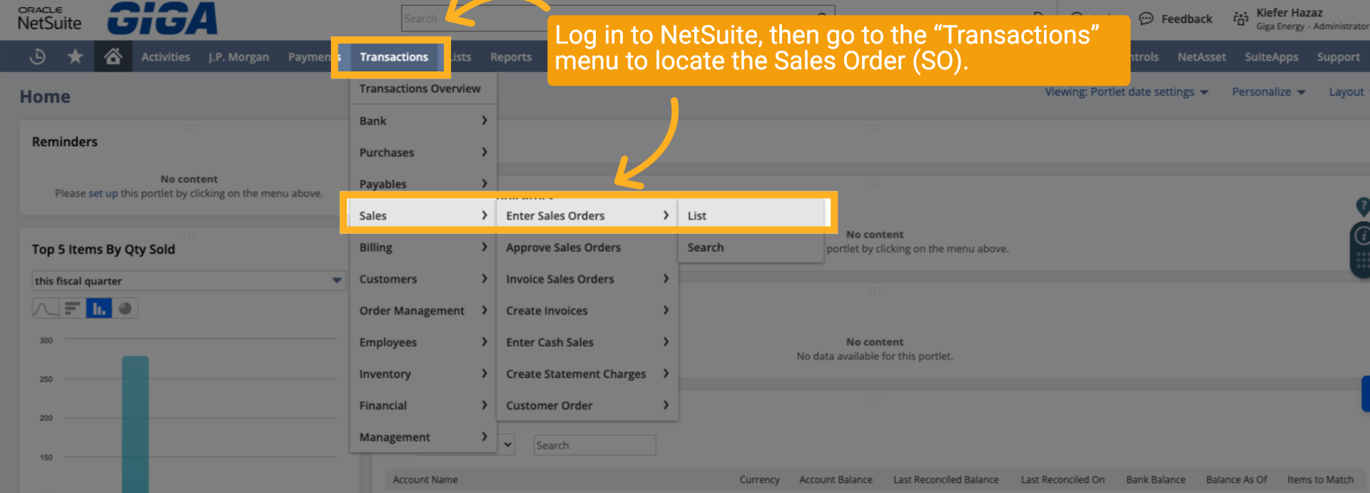
Task: Click the Feedback speech bubble icon
Action: (1146, 19)
